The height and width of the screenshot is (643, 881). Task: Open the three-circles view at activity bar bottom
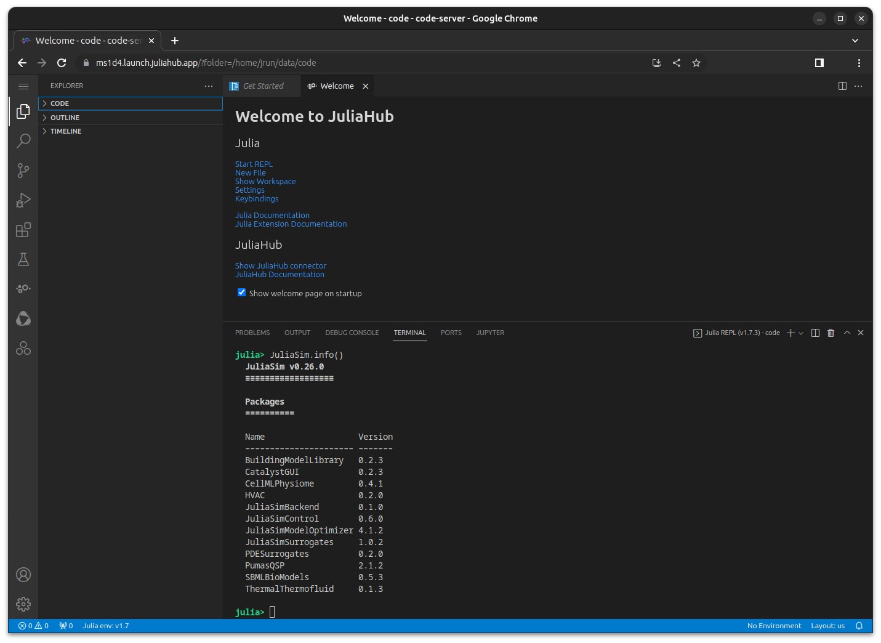click(x=23, y=348)
